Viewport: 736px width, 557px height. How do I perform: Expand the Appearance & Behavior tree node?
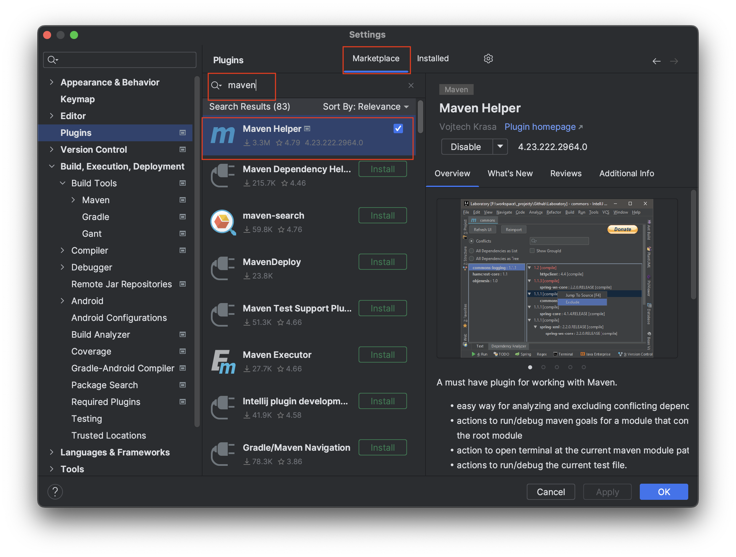pos(51,82)
